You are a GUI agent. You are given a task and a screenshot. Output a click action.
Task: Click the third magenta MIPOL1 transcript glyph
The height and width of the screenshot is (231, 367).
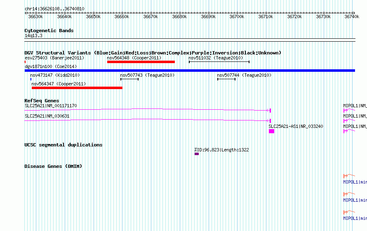pos(349,131)
